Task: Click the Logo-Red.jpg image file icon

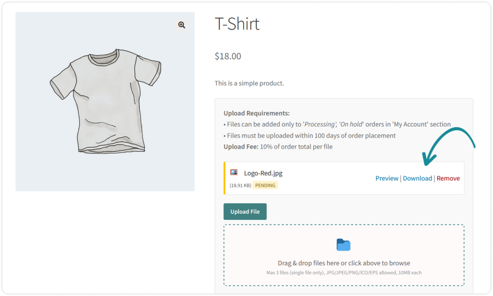Action: tap(234, 172)
